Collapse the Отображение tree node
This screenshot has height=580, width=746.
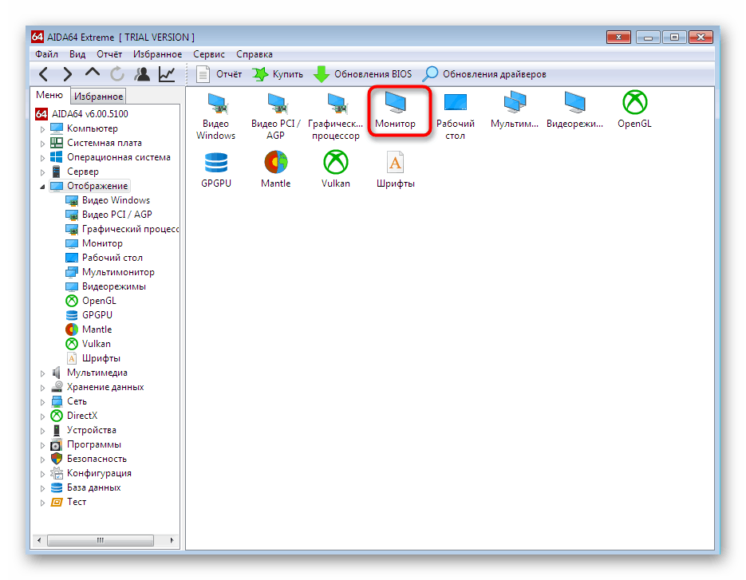coord(42,187)
